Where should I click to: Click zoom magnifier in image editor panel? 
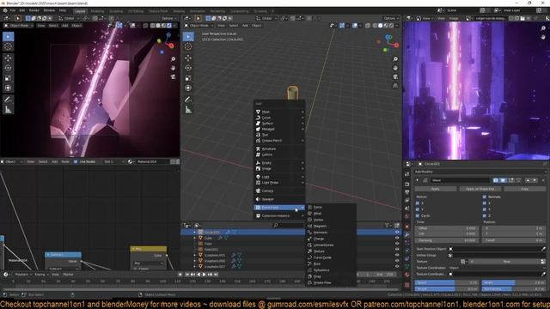click(x=543, y=28)
